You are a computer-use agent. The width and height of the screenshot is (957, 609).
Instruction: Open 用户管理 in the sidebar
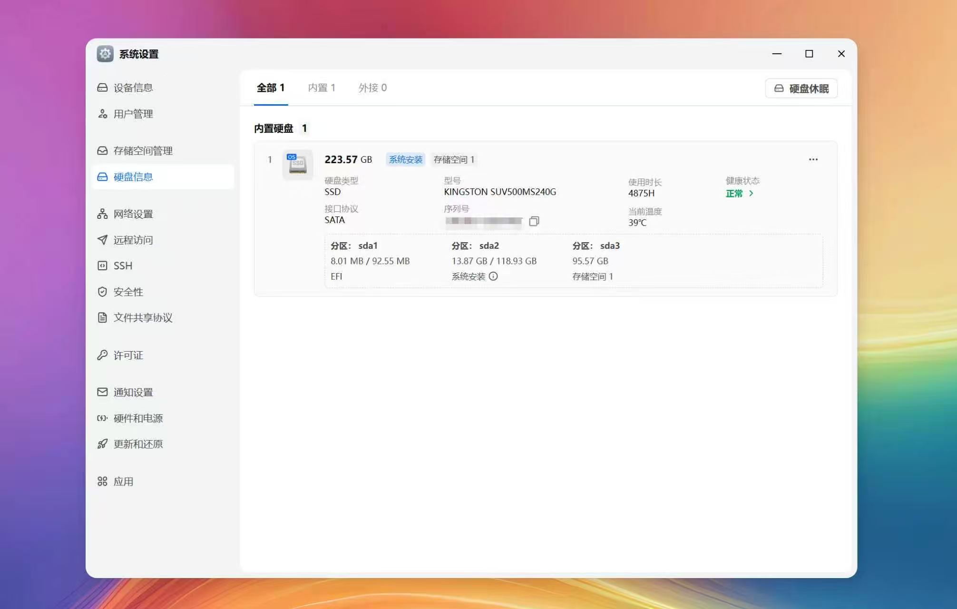pos(162,114)
